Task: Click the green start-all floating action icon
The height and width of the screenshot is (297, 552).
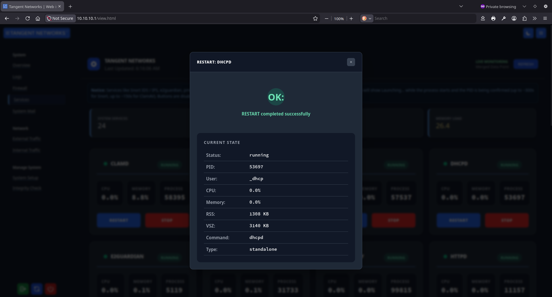Action: (x=23, y=289)
